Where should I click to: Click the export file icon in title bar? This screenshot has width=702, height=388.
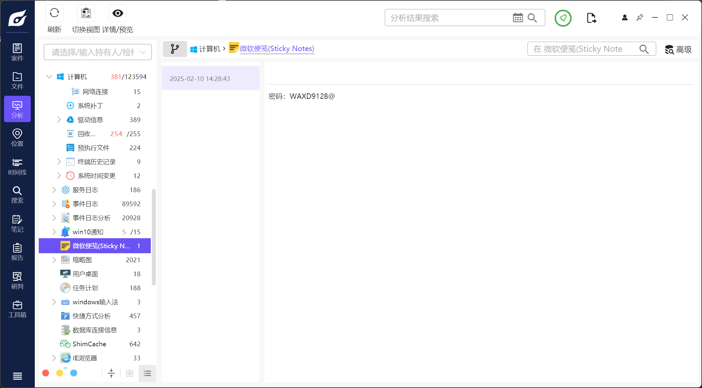[591, 18]
